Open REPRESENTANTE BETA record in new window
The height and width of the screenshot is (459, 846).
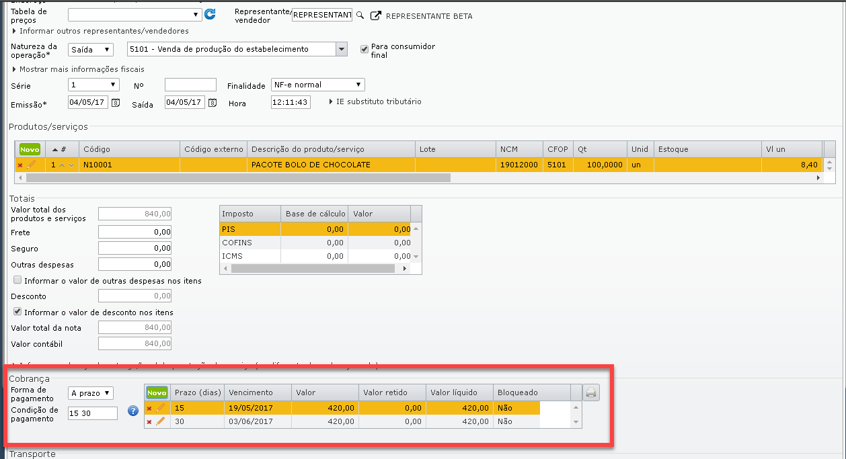click(x=376, y=15)
